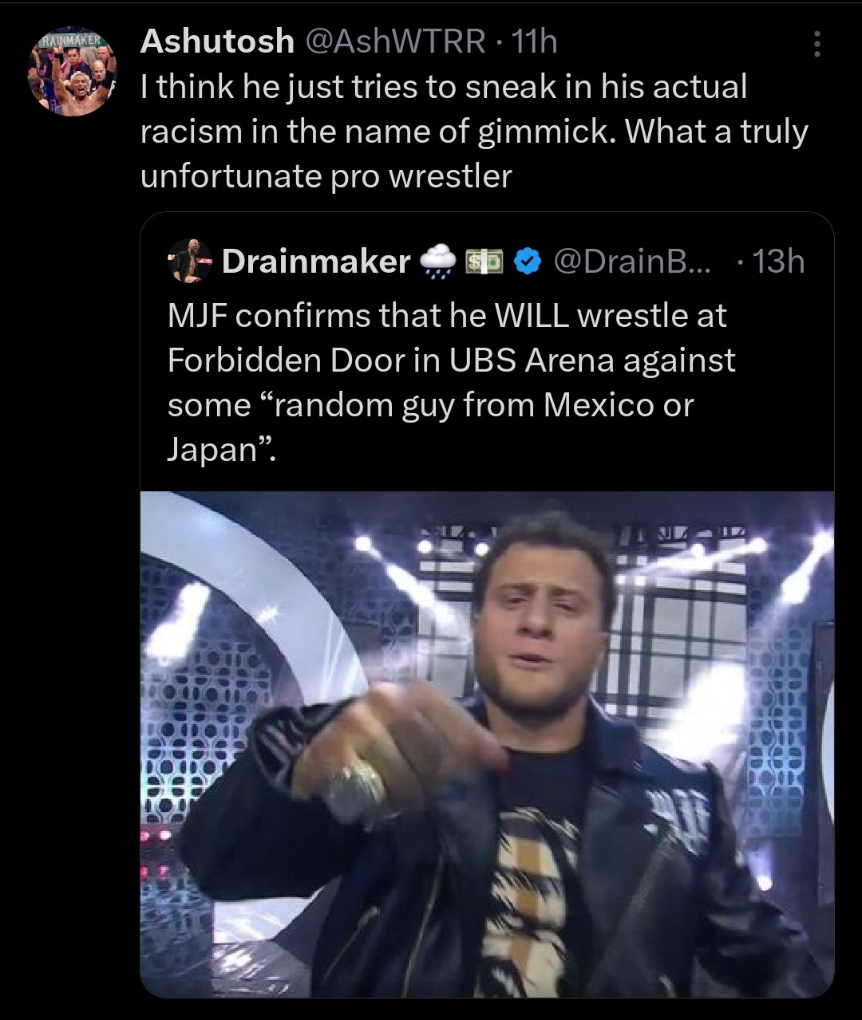Open the three-dot more options menu
The width and height of the screenshot is (862, 1020).
816,44
